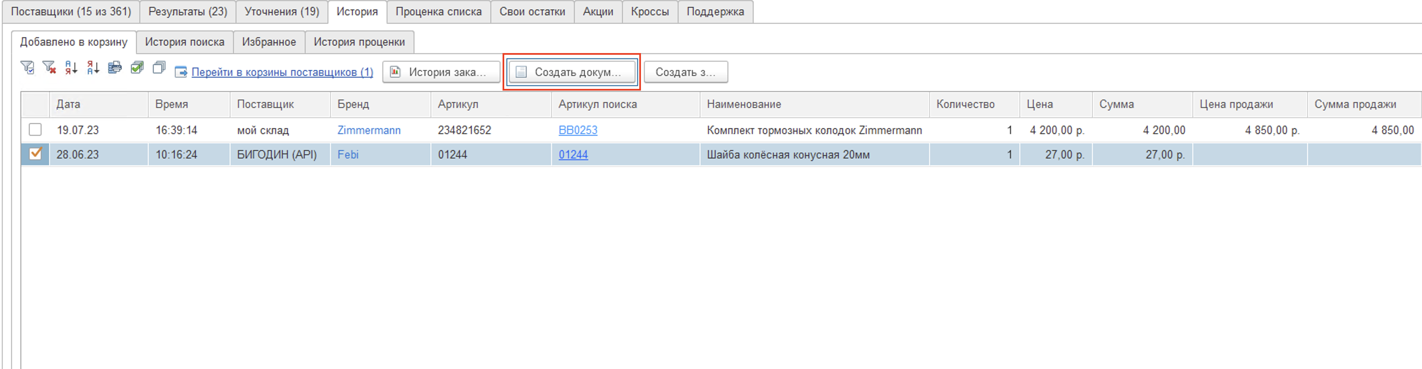Go to the Поддержка tab

coord(715,11)
